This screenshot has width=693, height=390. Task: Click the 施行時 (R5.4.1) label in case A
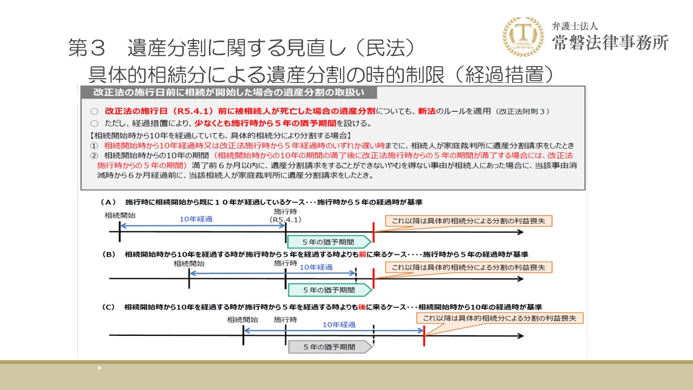(285, 216)
